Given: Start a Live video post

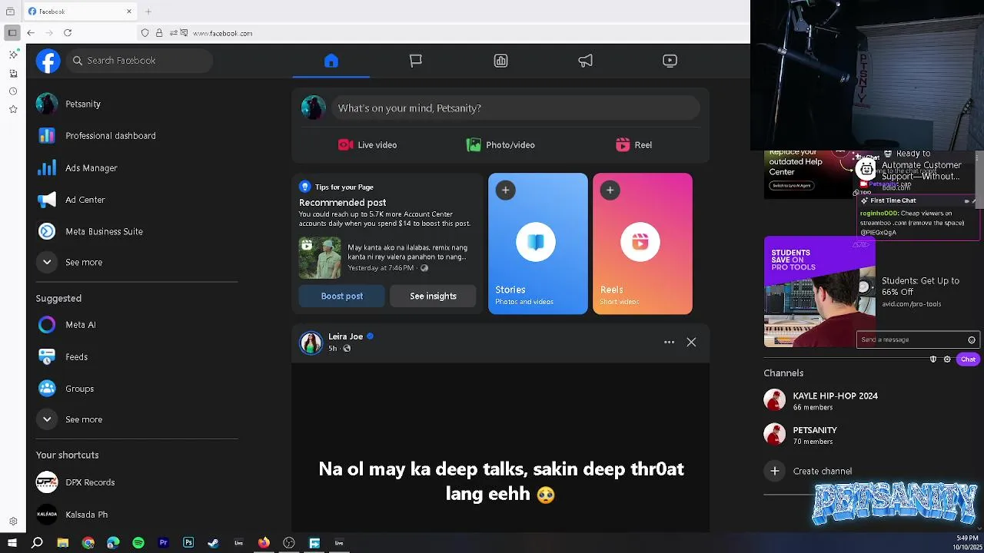Looking at the screenshot, I should pos(367,145).
